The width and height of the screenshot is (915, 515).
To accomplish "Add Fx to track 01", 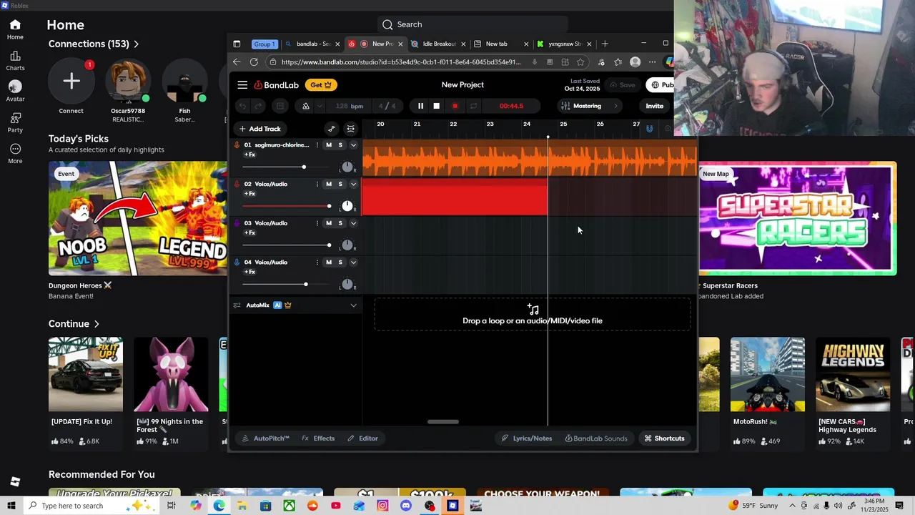I will click(249, 154).
